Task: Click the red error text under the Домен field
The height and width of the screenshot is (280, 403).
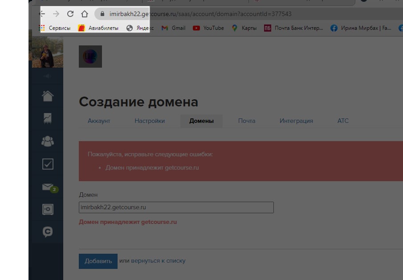Action: tap(128, 222)
